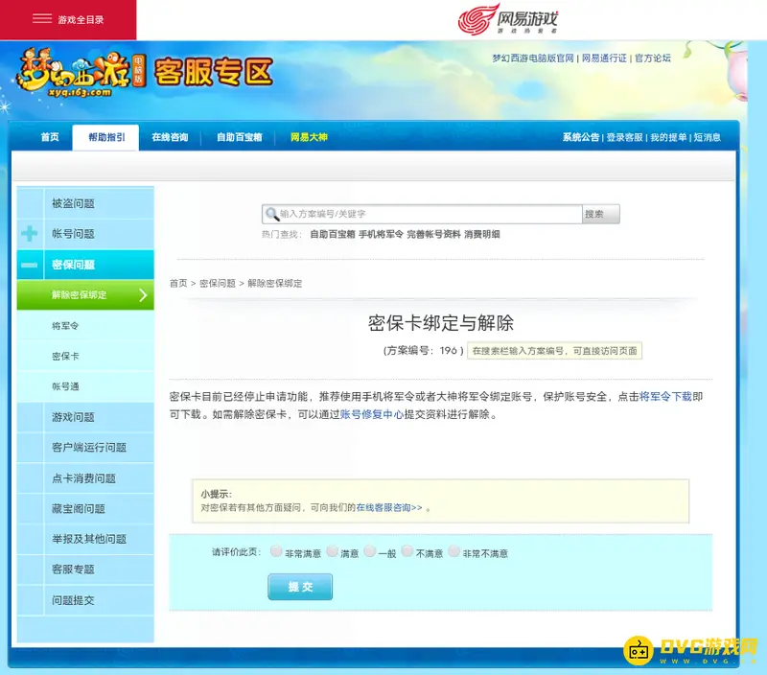Click the 将军令下载 link
Viewport: 767px width, 675px height.
(665, 396)
